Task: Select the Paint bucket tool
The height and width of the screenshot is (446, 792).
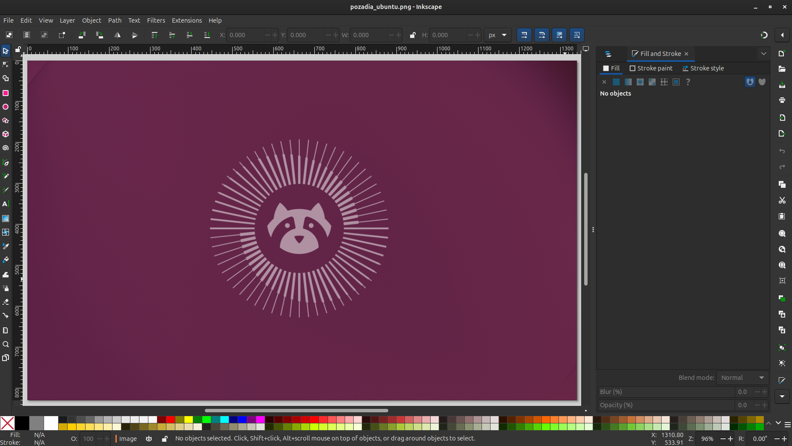Action: [x=6, y=260]
